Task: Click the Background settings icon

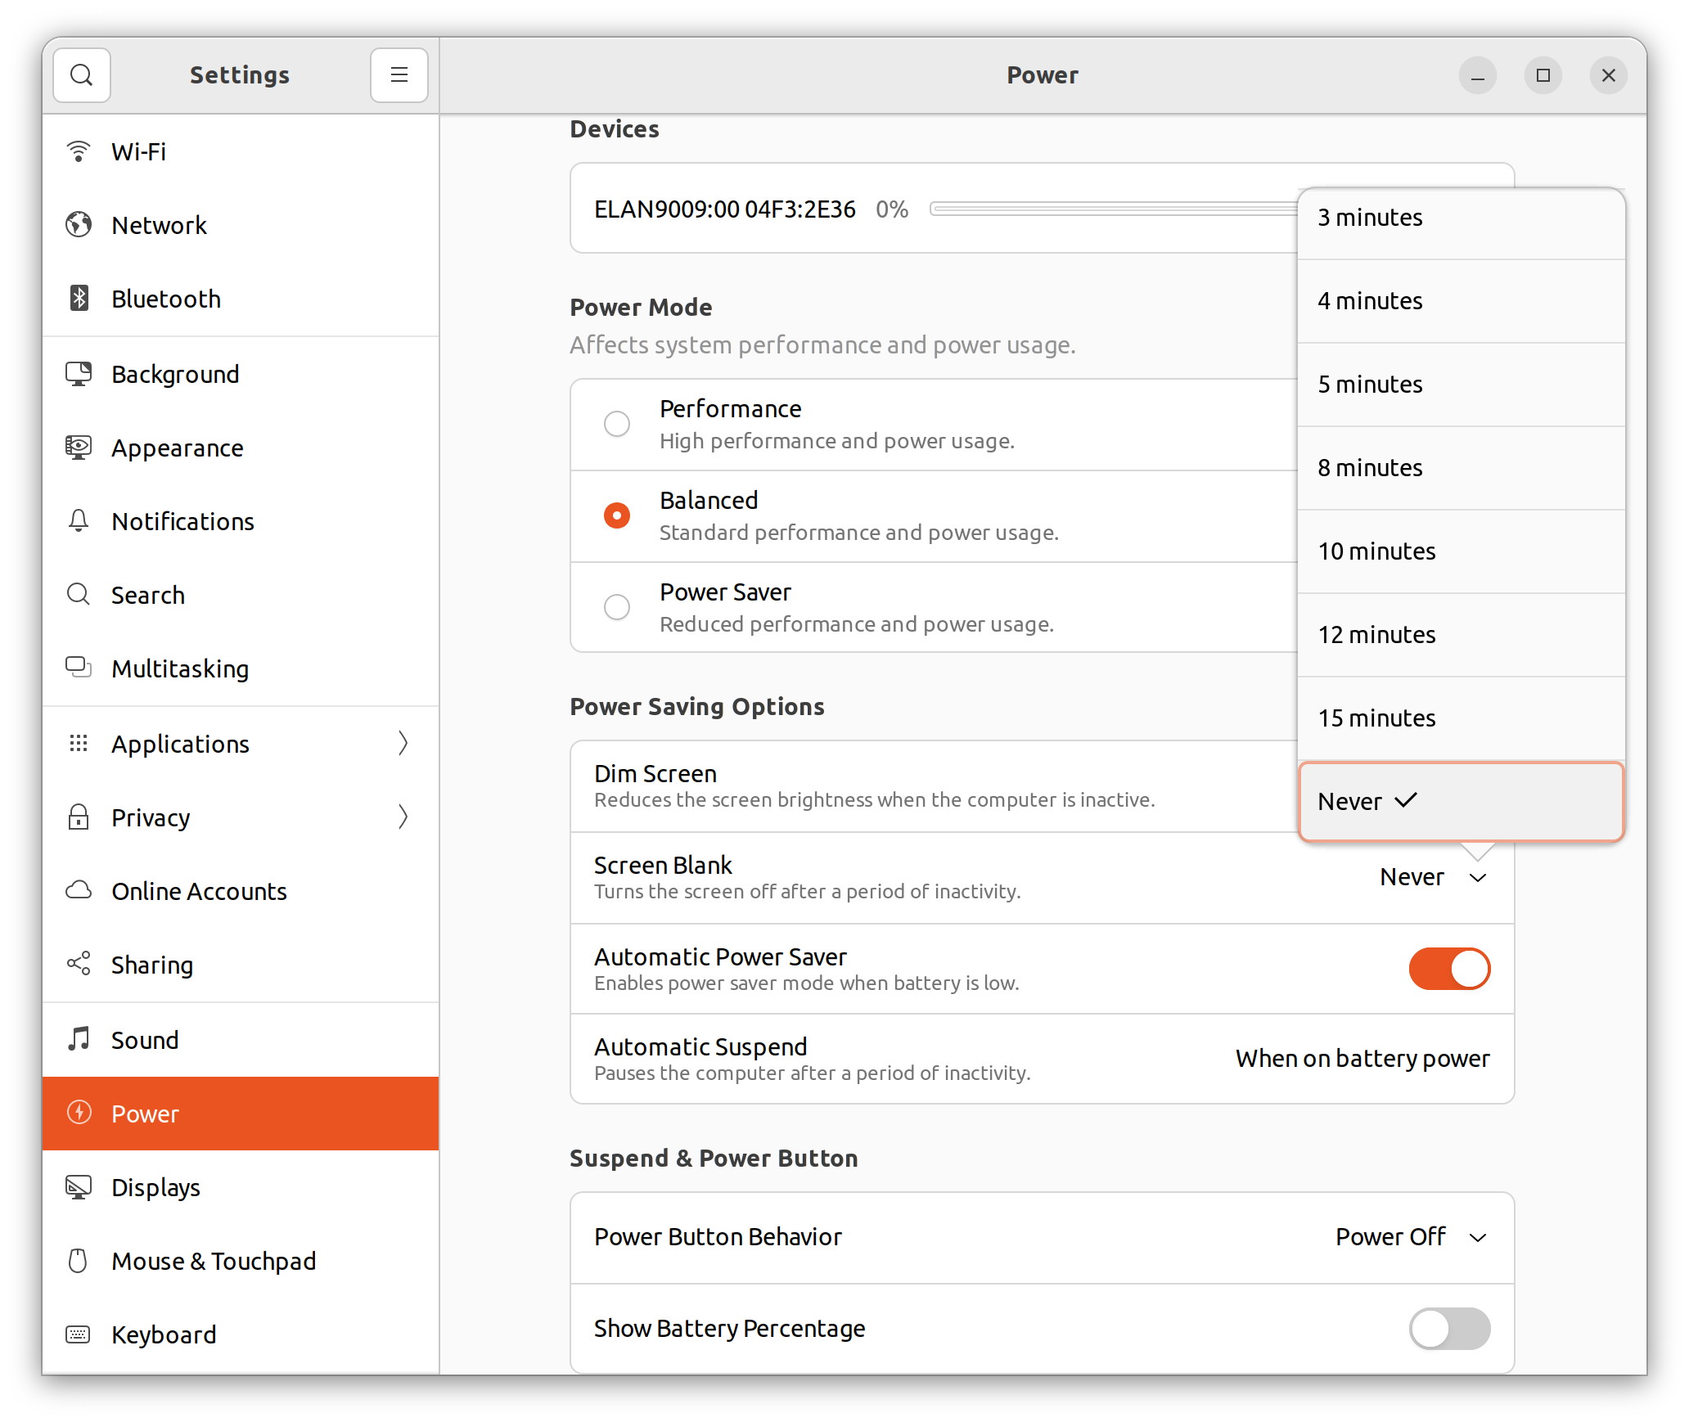Action: 79,372
